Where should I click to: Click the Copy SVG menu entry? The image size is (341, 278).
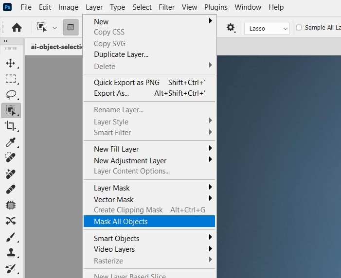click(x=149, y=43)
